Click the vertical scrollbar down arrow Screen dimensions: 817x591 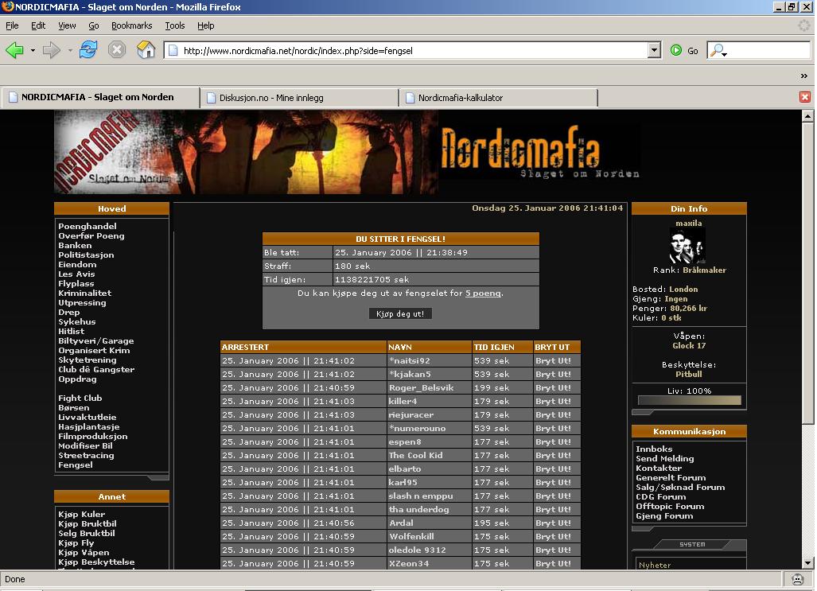pyautogui.click(x=807, y=563)
